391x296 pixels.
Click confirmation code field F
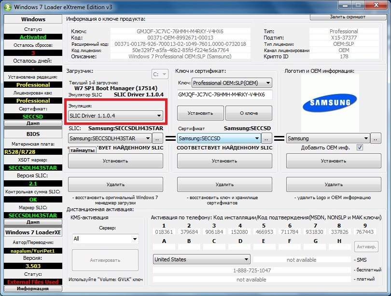point(290,247)
